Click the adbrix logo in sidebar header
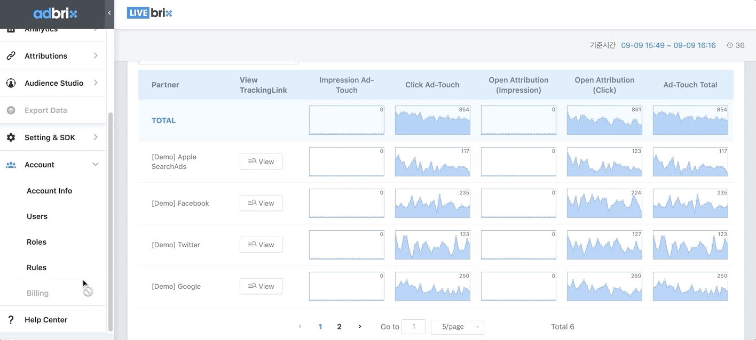 (55, 13)
